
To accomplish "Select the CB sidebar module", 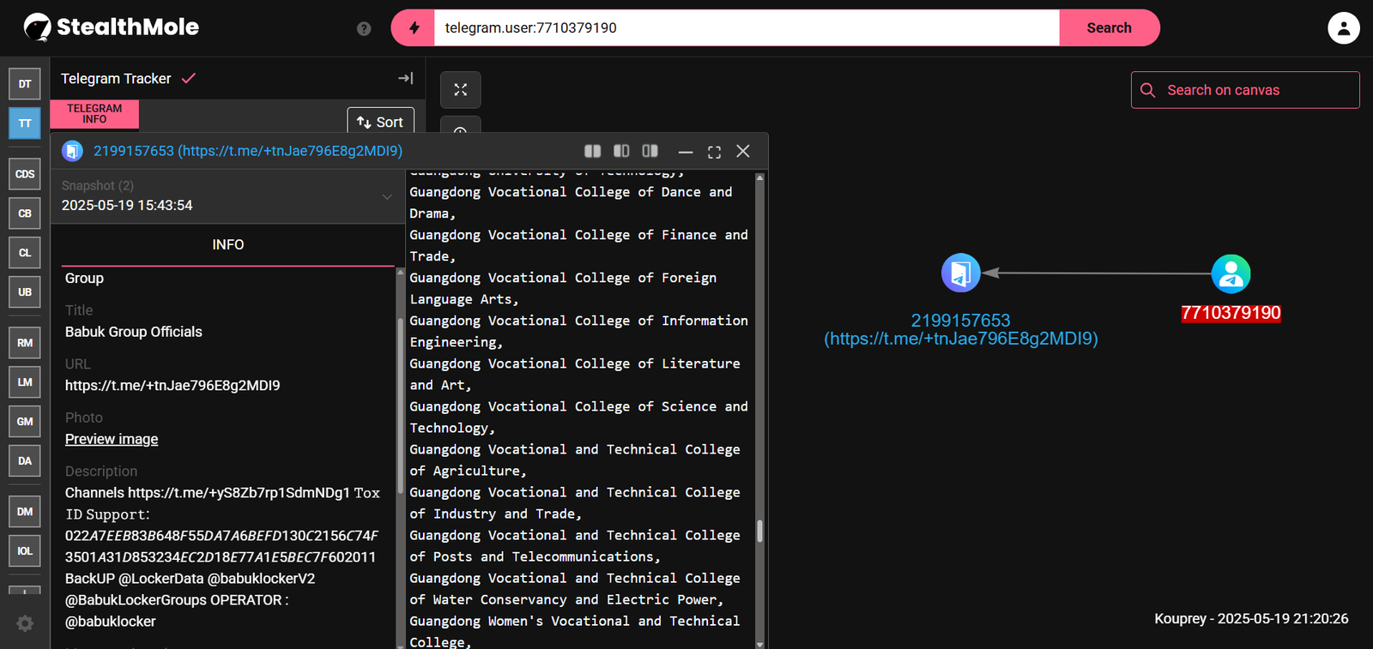I will tap(25, 213).
